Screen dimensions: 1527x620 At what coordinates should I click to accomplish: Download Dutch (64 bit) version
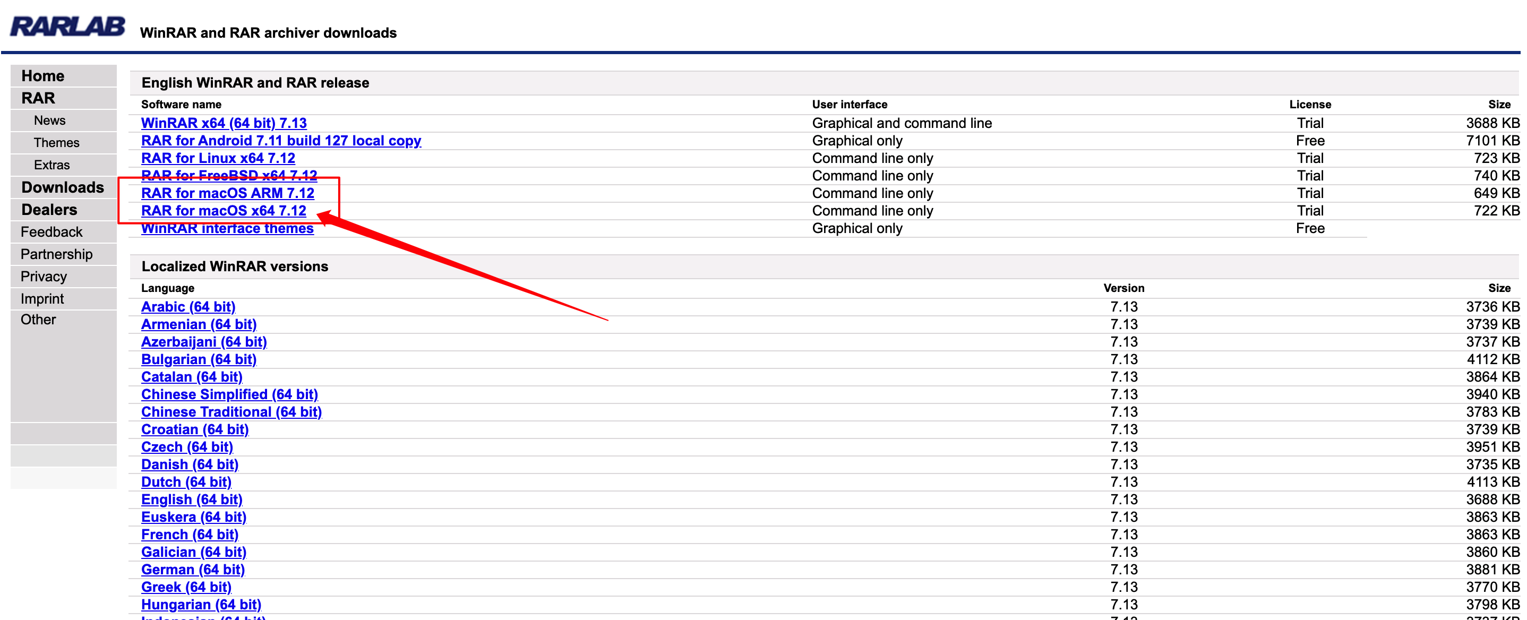pos(186,483)
